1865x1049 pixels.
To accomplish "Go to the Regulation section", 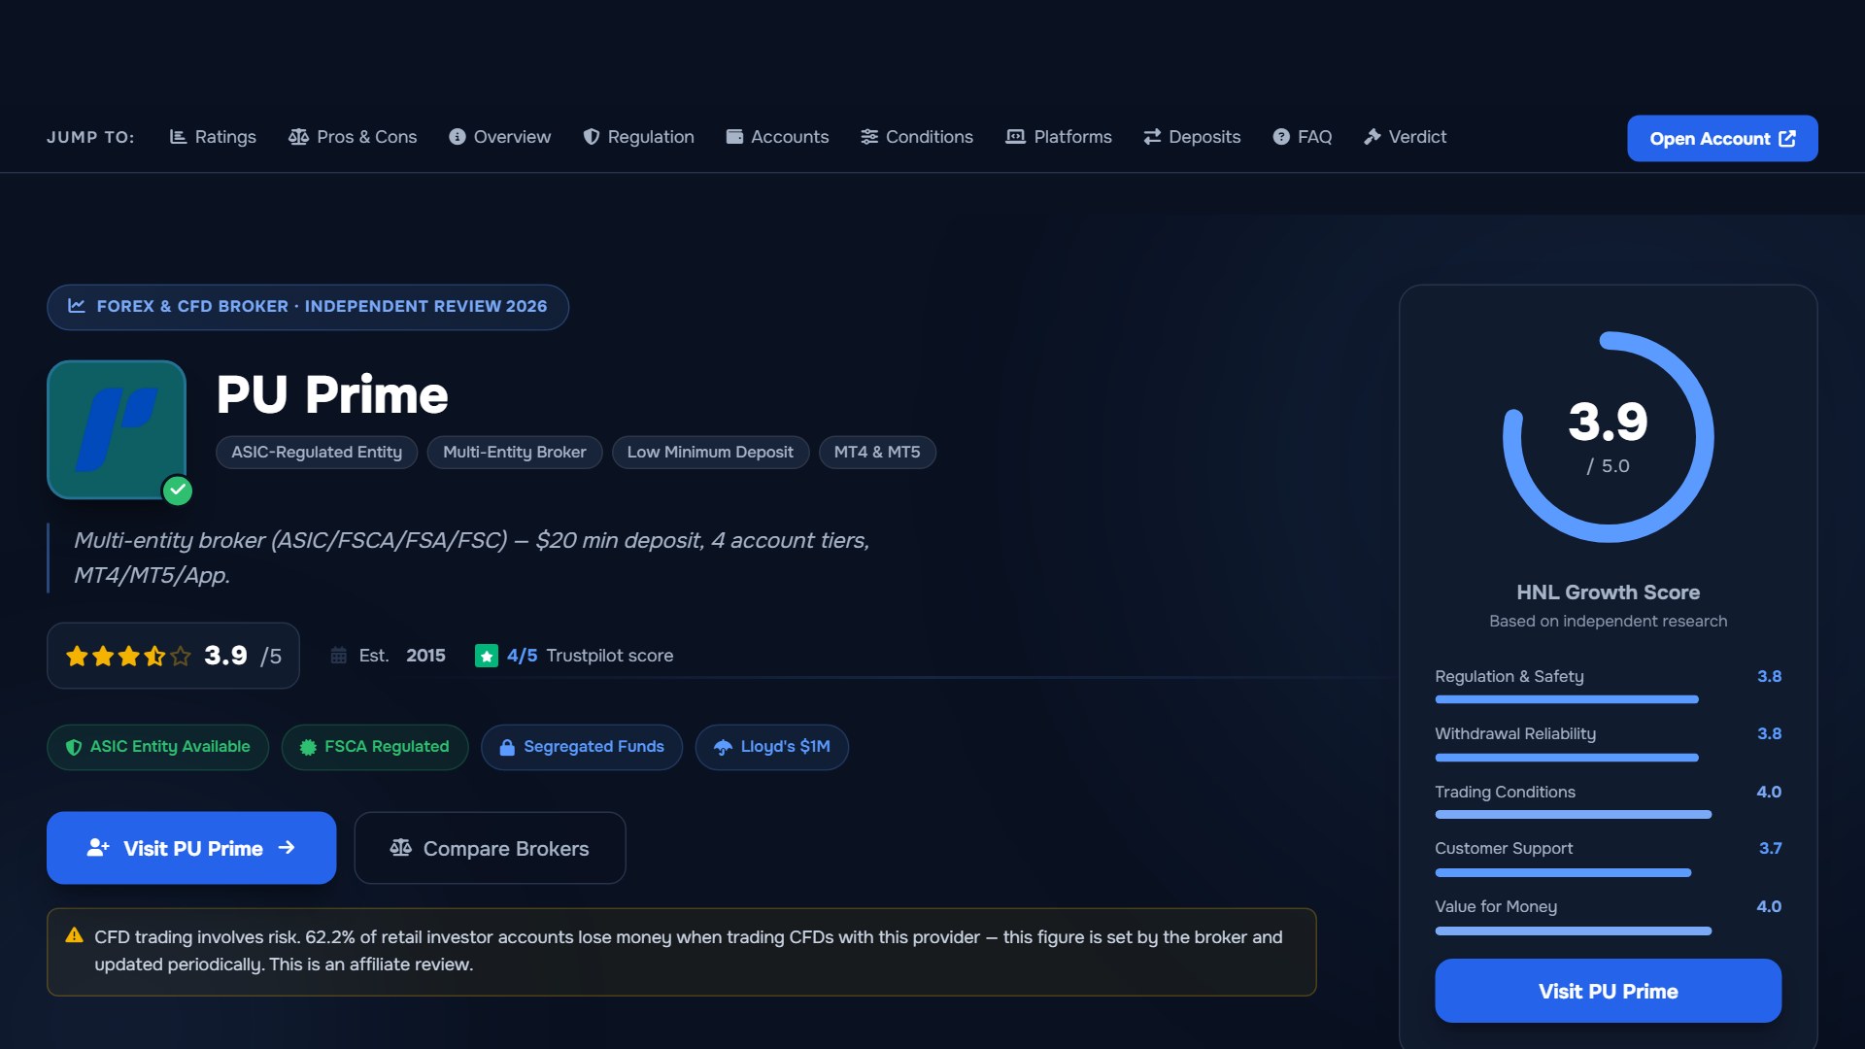I will (x=638, y=137).
